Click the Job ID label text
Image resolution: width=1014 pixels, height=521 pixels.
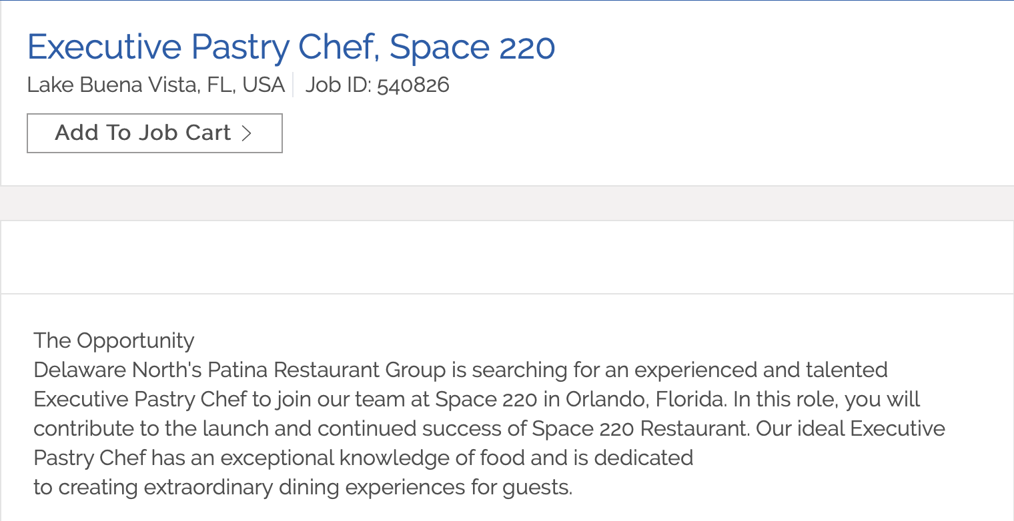[x=338, y=85]
